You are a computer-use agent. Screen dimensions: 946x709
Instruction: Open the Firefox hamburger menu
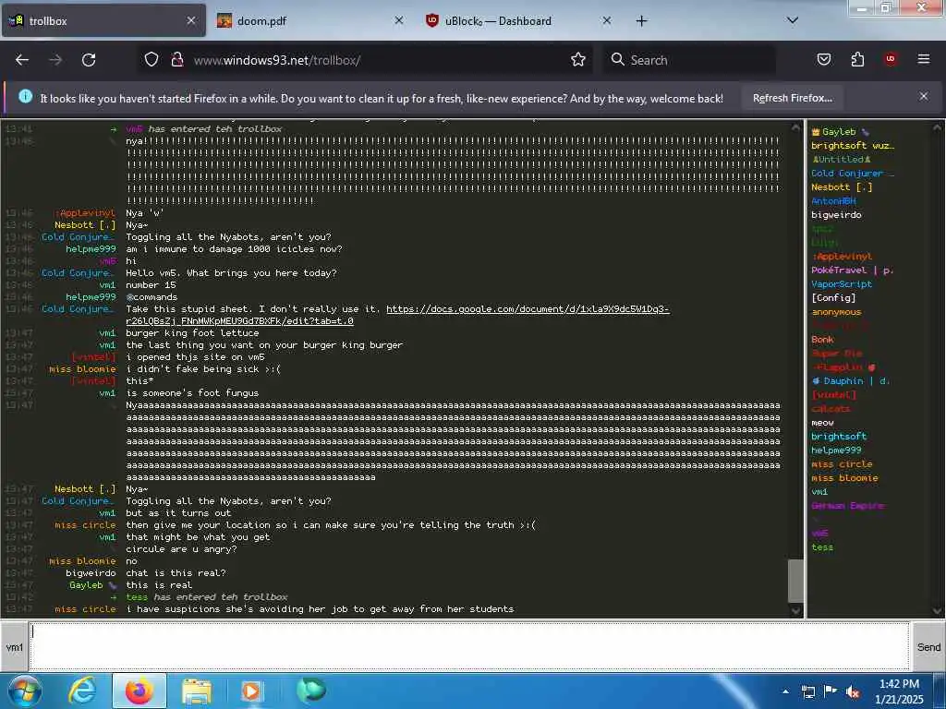(924, 60)
